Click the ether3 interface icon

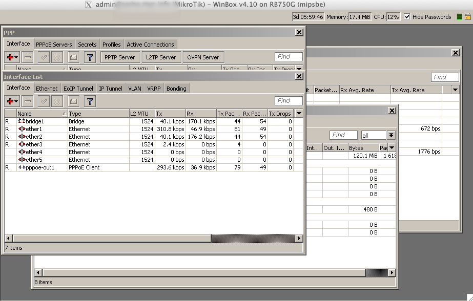tap(22, 144)
